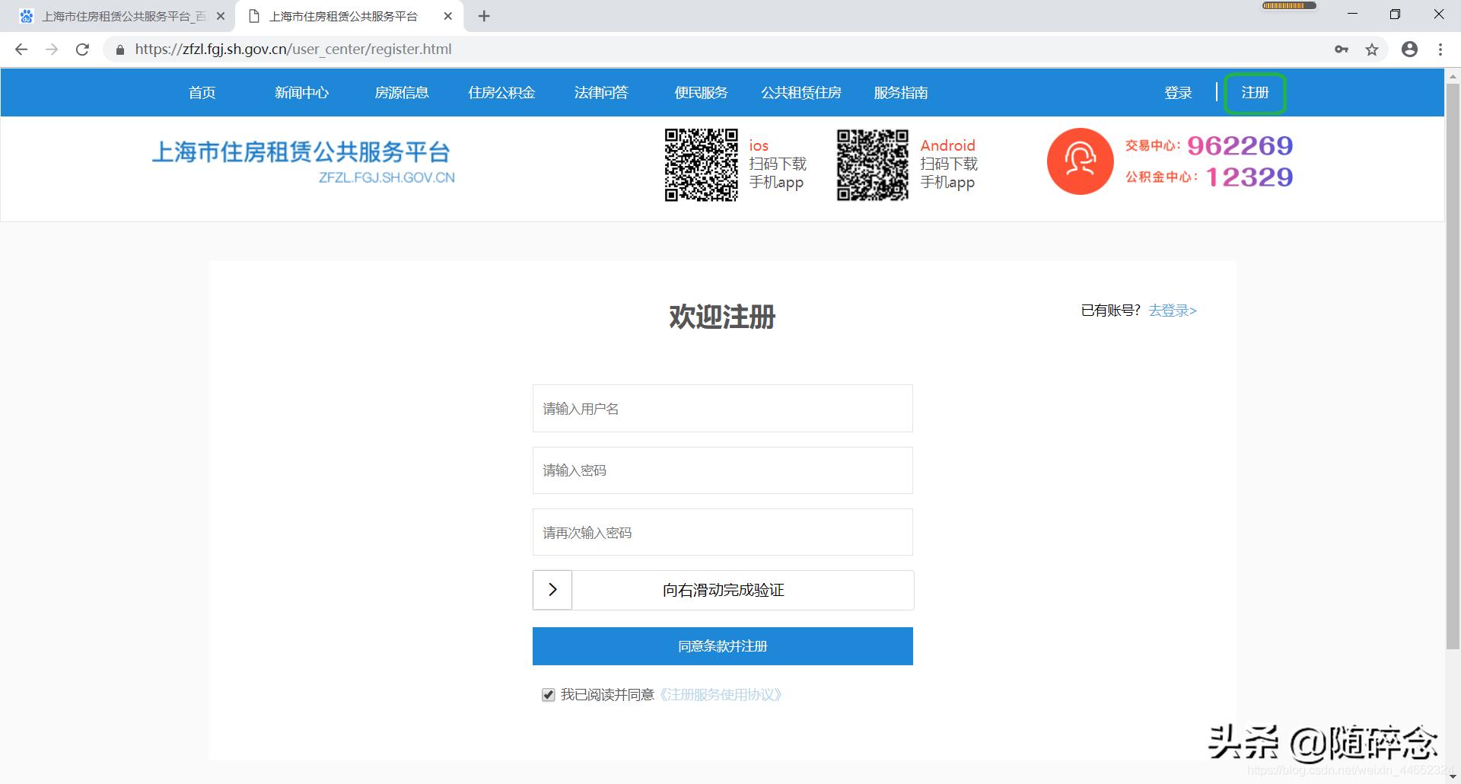This screenshot has height=784, width=1461.
Task: Click the forward navigation arrow
Action: tap(52, 49)
